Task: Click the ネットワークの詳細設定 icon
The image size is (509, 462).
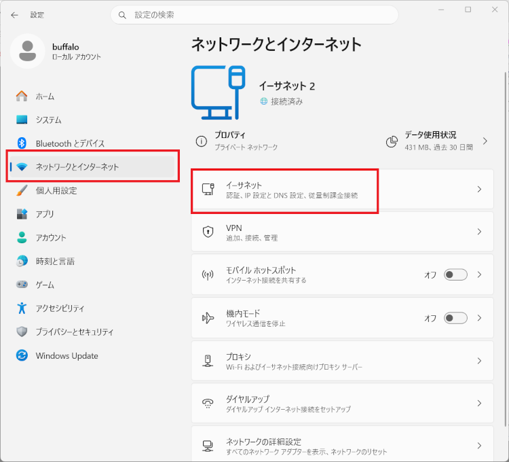Action: [208, 446]
